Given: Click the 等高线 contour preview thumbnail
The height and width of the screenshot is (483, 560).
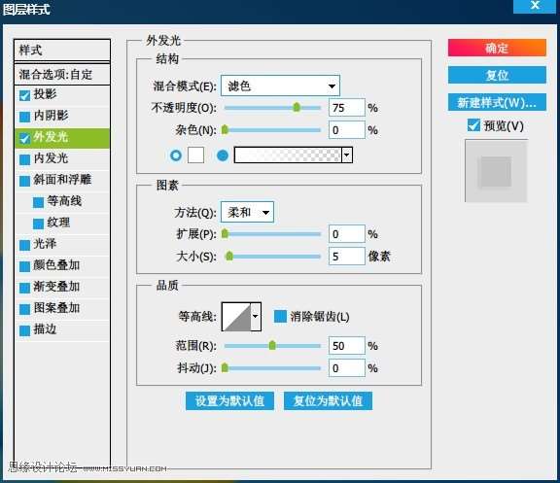Looking at the screenshot, I should (x=236, y=317).
